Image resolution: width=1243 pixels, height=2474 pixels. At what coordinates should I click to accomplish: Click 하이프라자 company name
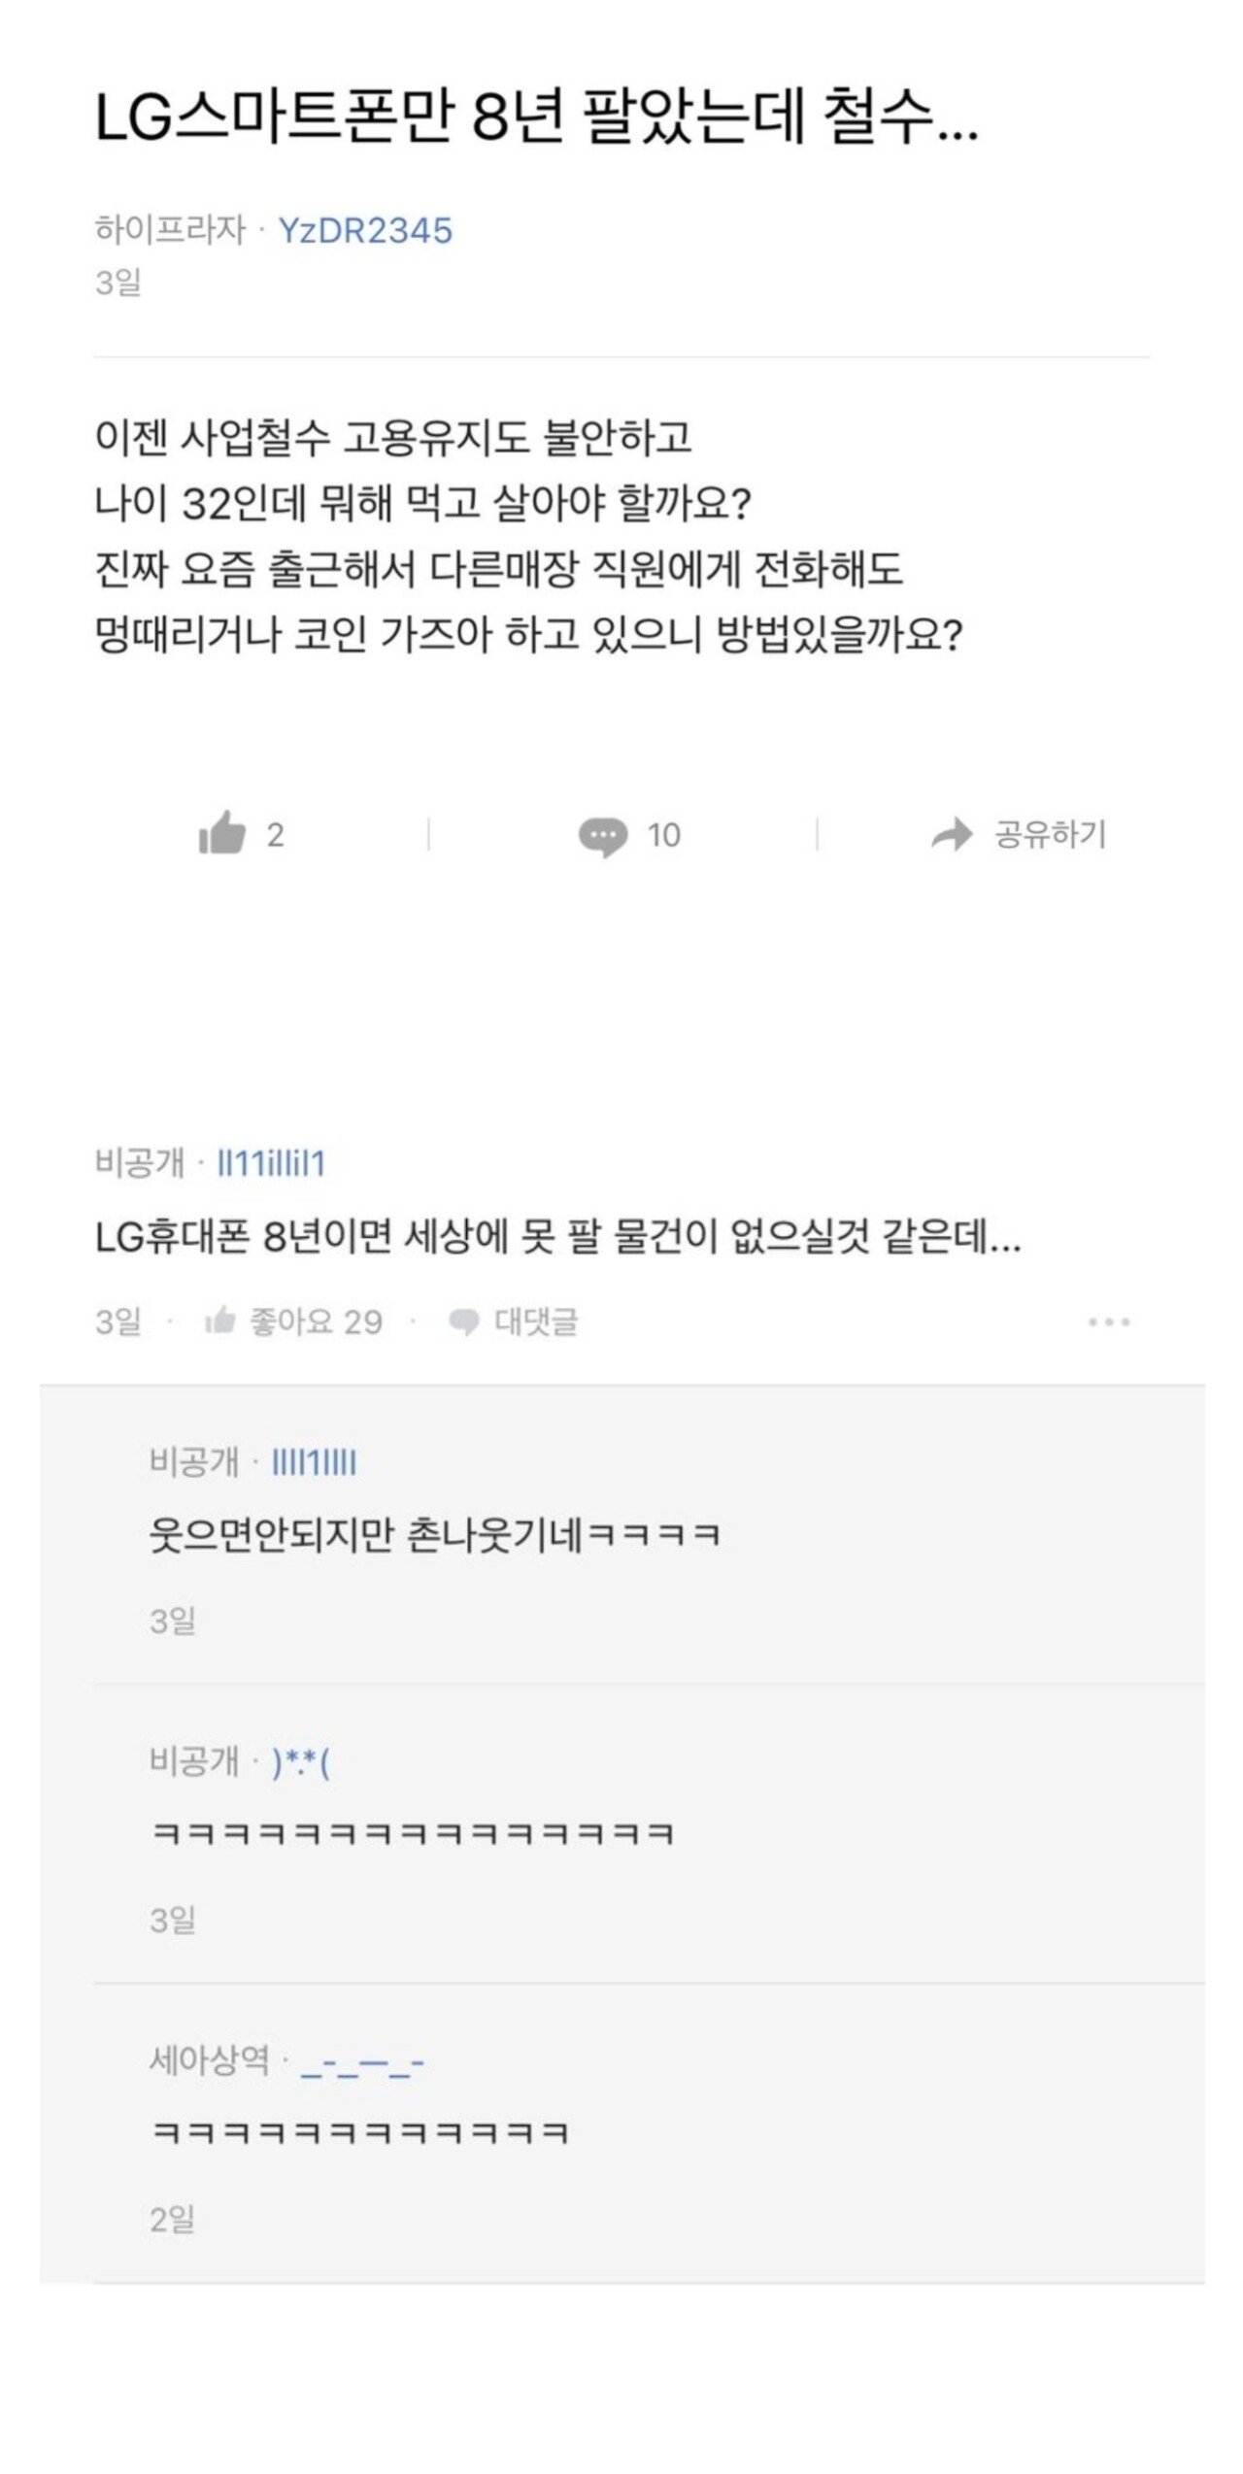[170, 230]
